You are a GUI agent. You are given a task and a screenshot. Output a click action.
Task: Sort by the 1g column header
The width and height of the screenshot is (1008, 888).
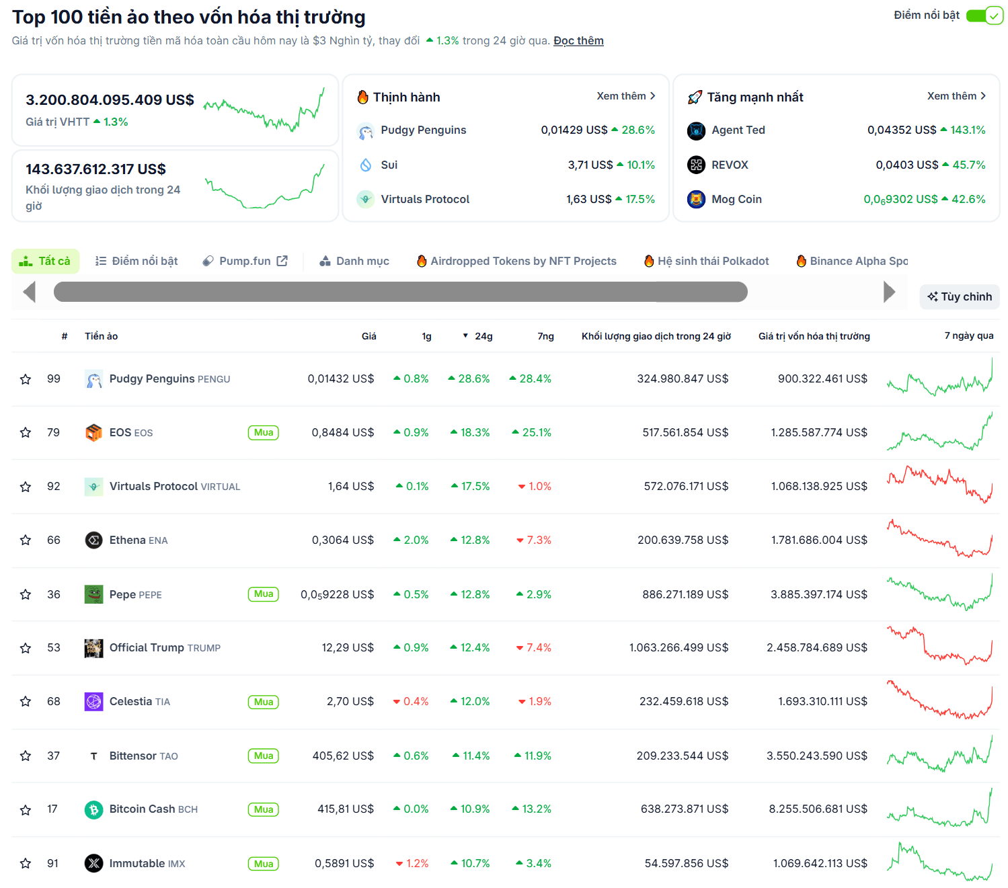427,336
